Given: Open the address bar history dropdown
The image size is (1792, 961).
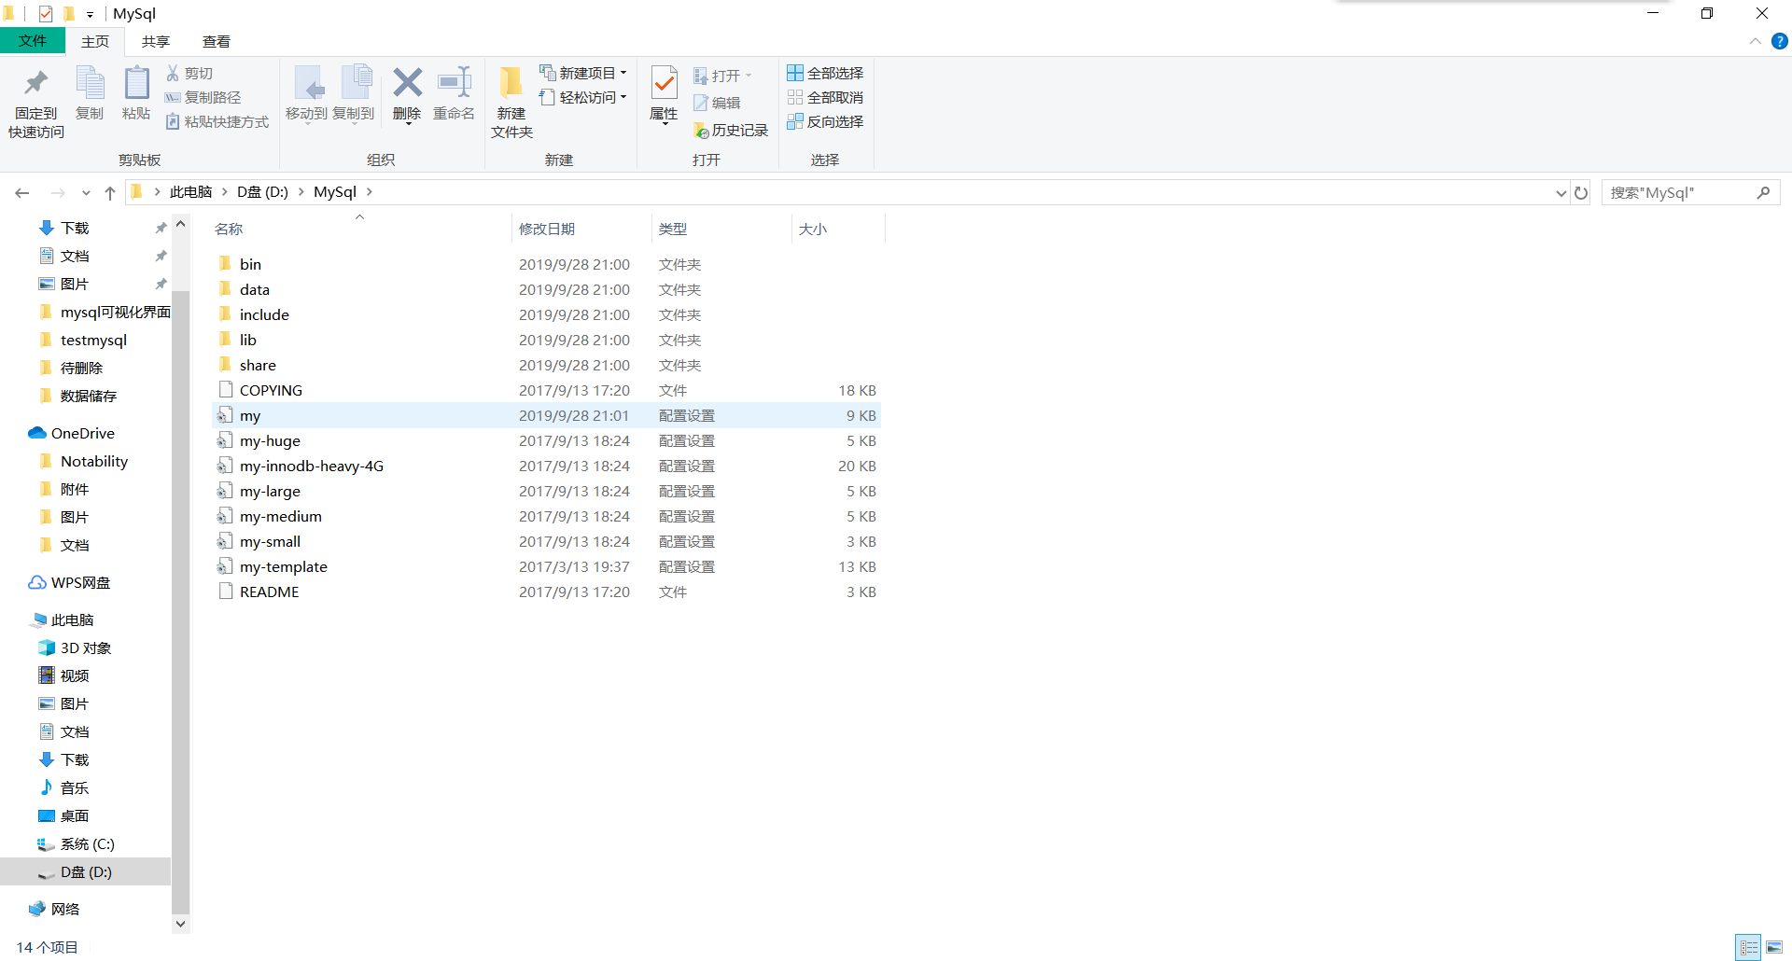Looking at the screenshot, I should (1561, 192).
